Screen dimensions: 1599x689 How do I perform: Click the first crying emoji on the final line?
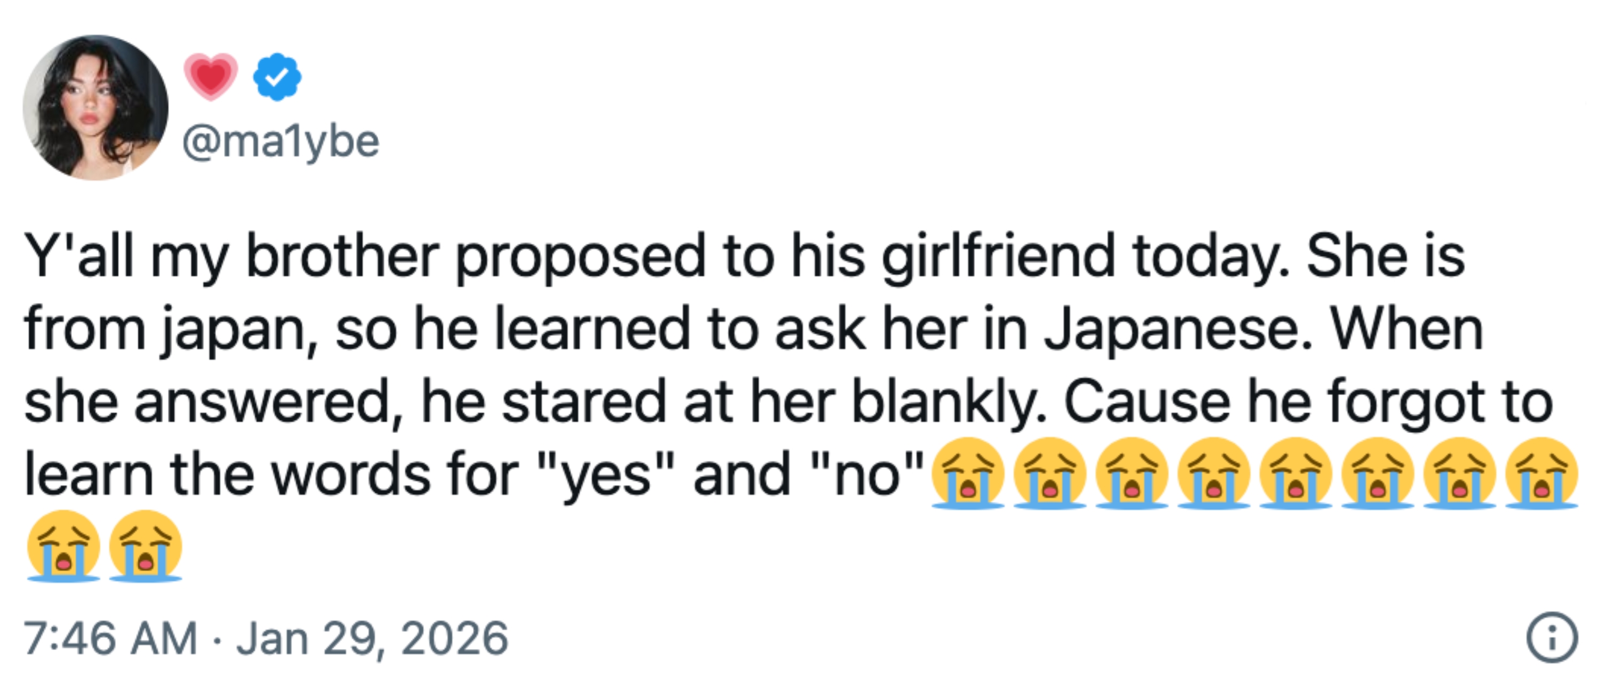(63, 546)
